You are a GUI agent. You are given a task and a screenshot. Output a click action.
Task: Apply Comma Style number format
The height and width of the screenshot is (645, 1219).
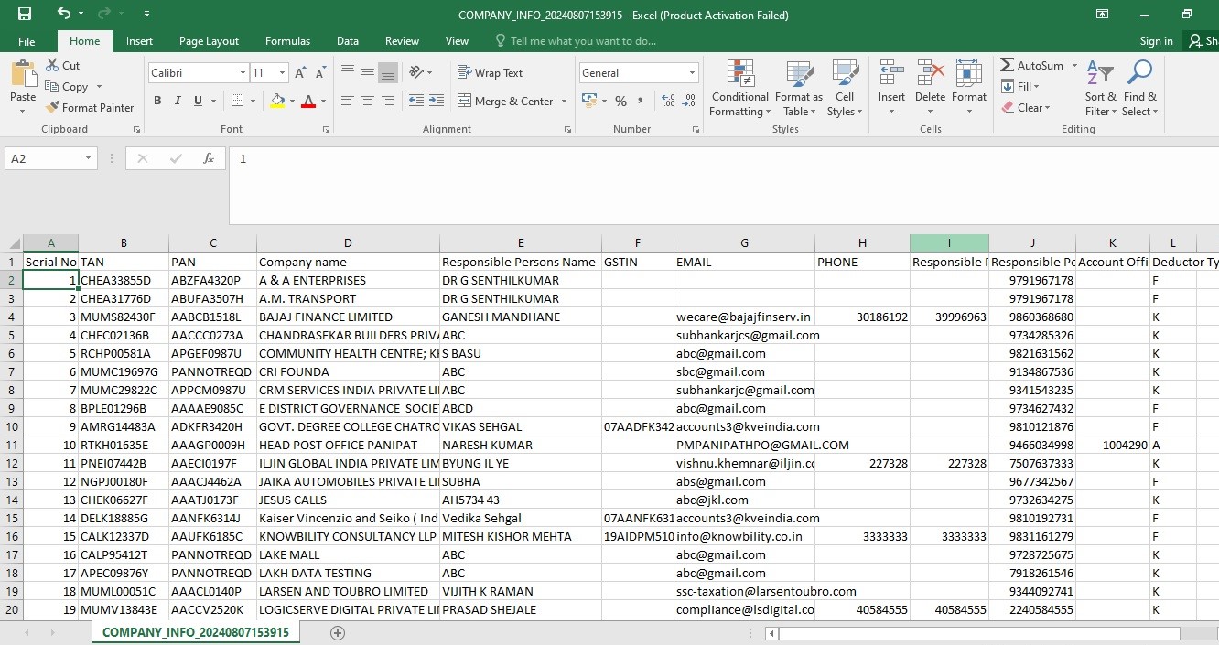642,101
